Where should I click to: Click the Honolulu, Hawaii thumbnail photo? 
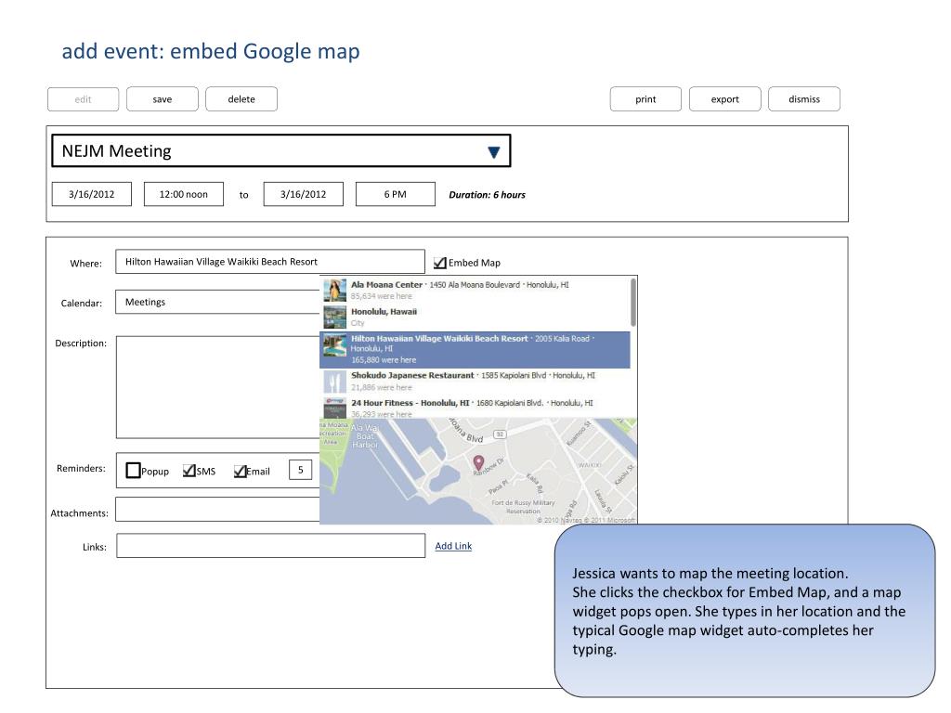(x=334, y=318)
